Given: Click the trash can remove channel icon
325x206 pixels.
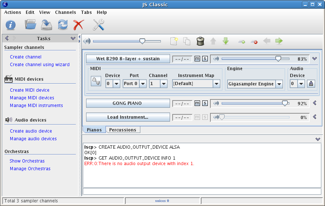Looking at the screenshot, I should click(x=200, y=41).
